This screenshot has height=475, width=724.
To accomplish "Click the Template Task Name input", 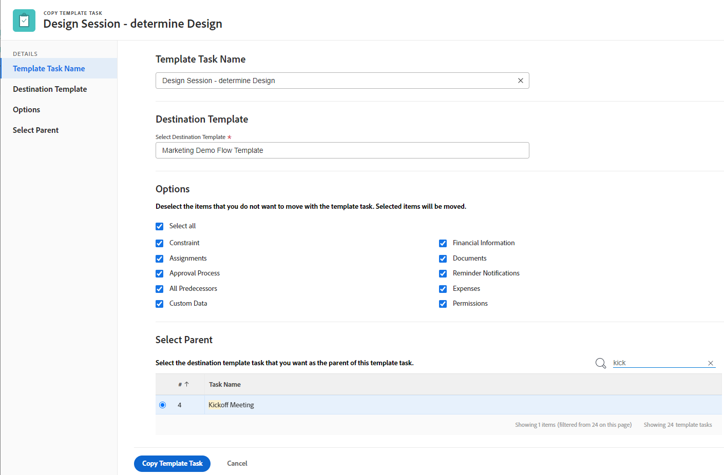I will point(334,81).
